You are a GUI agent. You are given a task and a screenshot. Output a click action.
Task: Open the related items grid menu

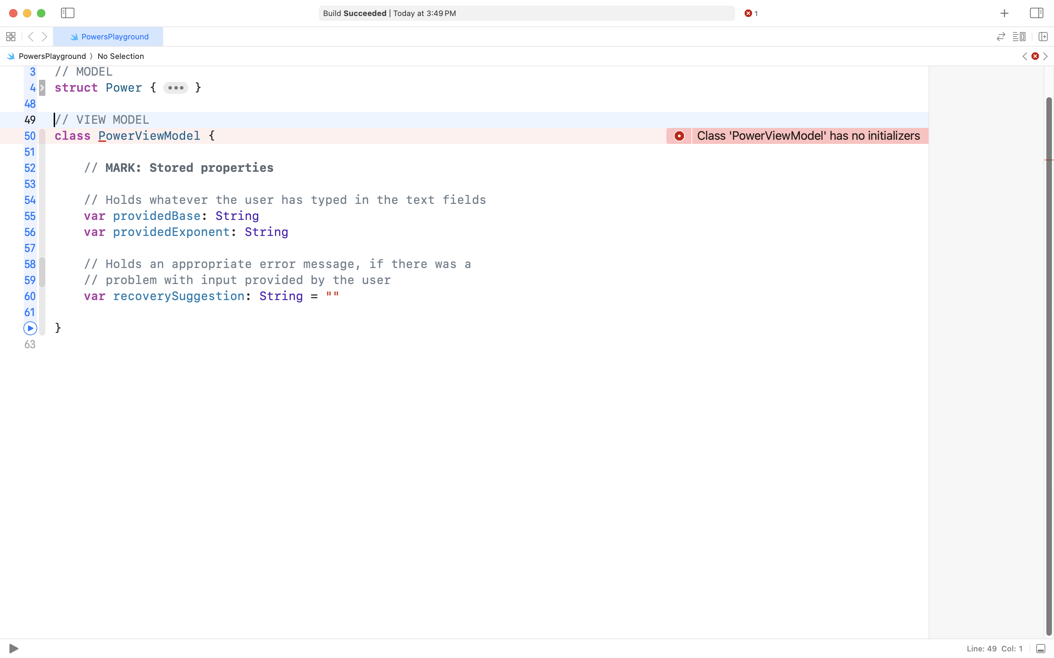click(x=11, y=37)
